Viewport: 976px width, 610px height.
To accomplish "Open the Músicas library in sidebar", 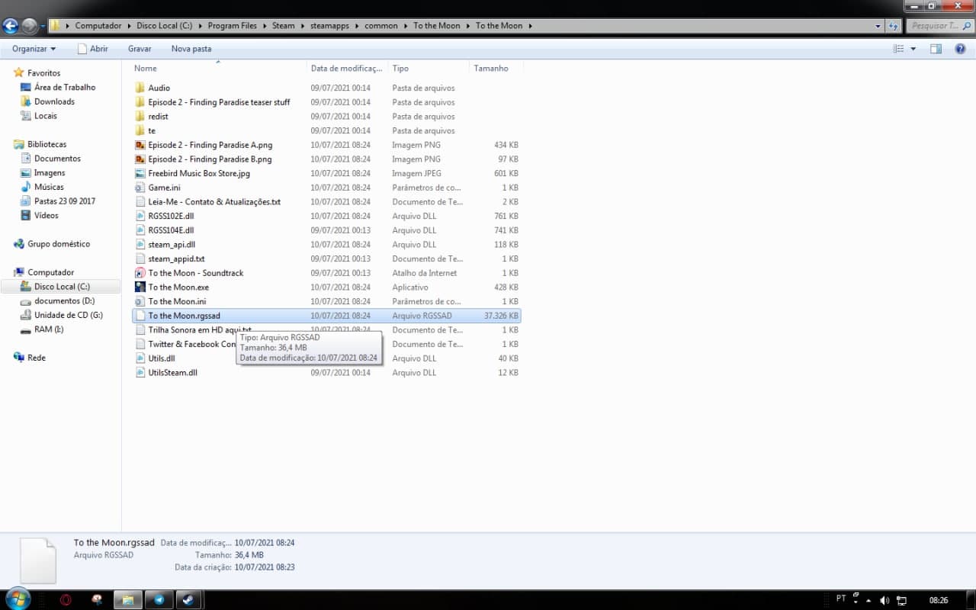I will 49,187.
